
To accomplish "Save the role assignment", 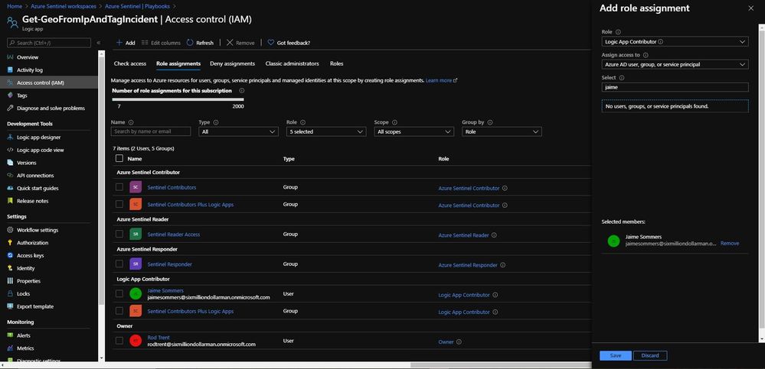I will 615,355.
